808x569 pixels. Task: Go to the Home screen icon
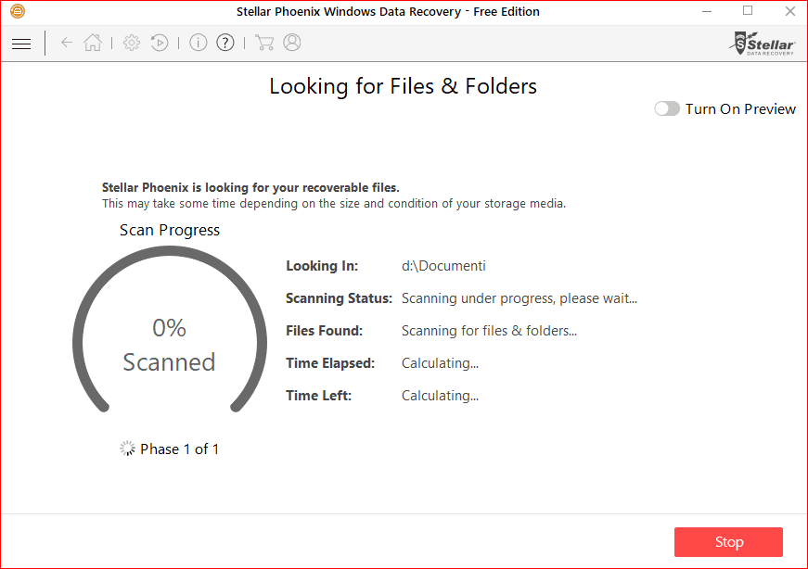click(93, 43)
